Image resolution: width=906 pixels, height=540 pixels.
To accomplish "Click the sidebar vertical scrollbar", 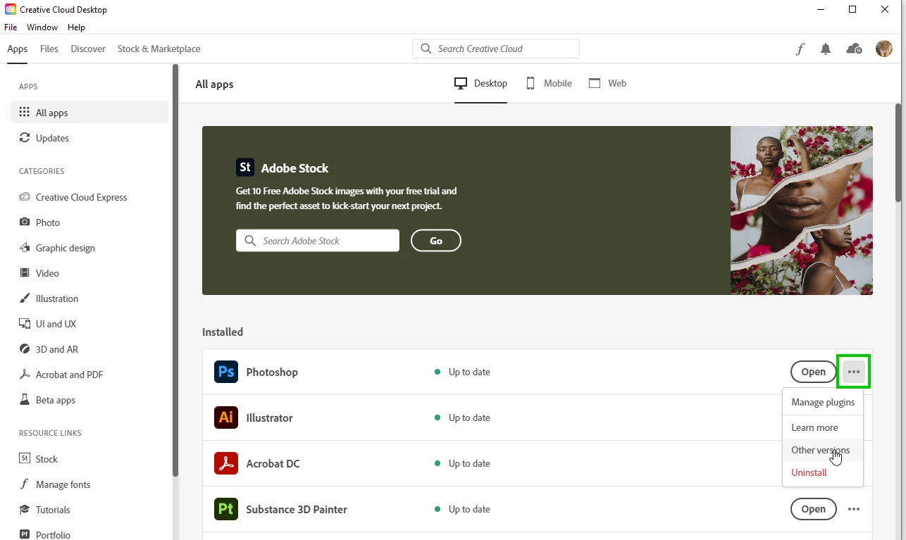I will coord(175,271).
